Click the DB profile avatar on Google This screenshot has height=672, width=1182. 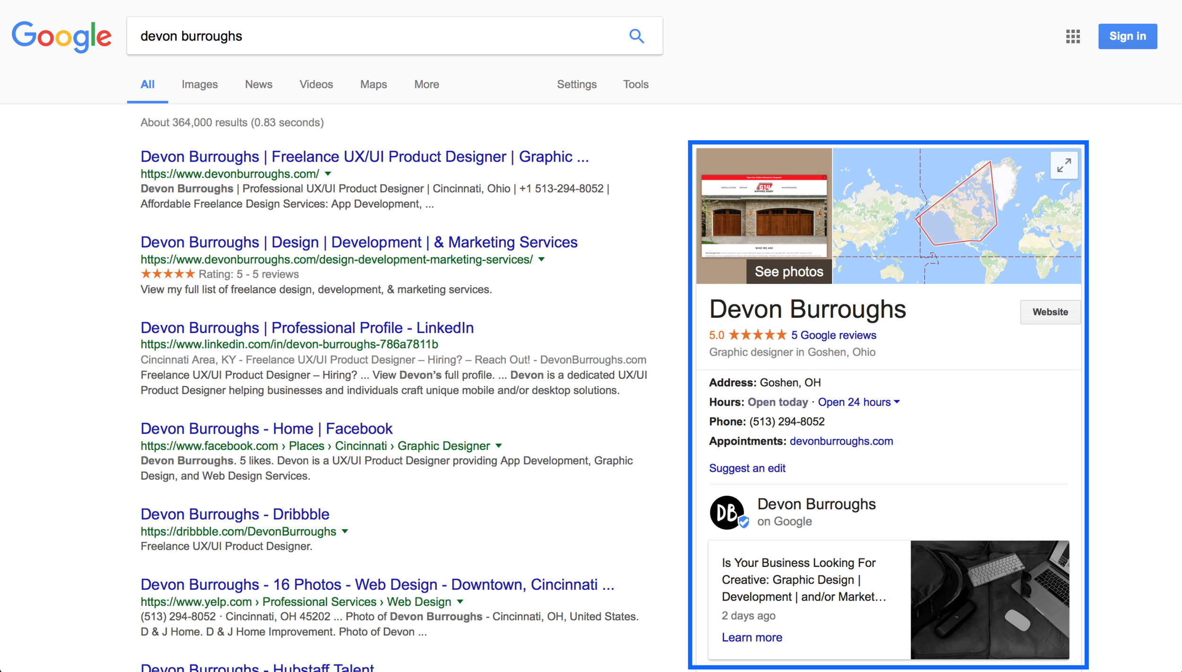coord(727,512)
